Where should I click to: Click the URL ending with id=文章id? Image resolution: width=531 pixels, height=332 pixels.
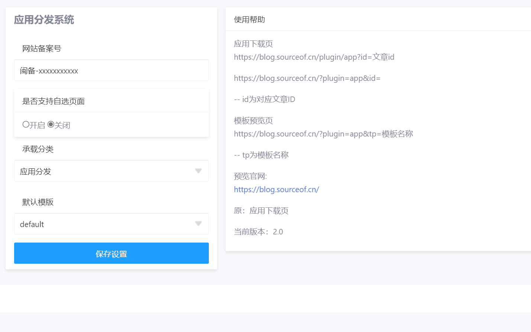pyautogui.click(x=314, y=57)
